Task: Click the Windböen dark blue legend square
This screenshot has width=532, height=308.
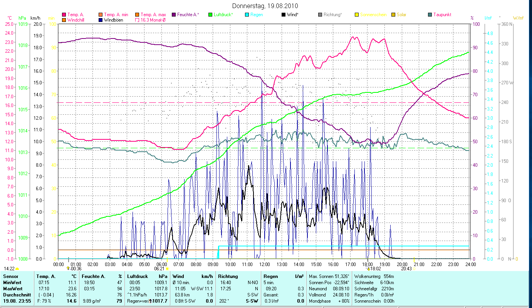Action: [101, 20]
